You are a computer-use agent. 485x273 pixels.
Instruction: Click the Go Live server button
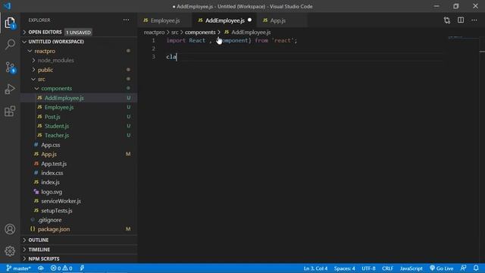coord(441,268)
